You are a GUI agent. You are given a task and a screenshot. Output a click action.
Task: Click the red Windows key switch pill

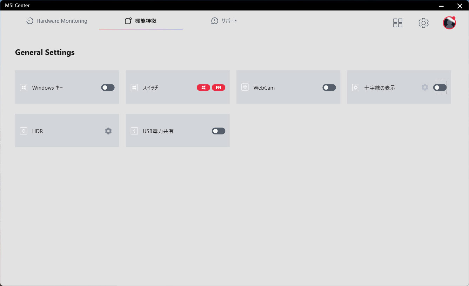point(203,88)
